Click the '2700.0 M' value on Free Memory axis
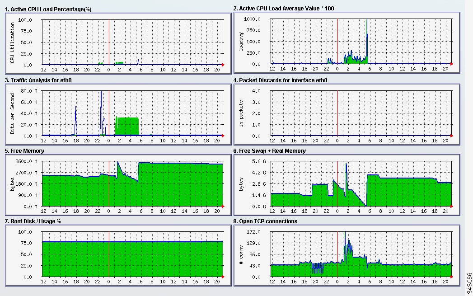This screenshot has width=473, height=296. click(27, 173)
